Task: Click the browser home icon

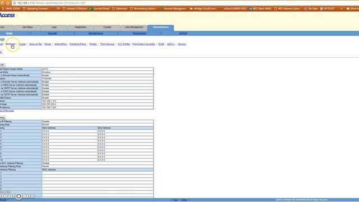Action: click(x=8, y=3)
